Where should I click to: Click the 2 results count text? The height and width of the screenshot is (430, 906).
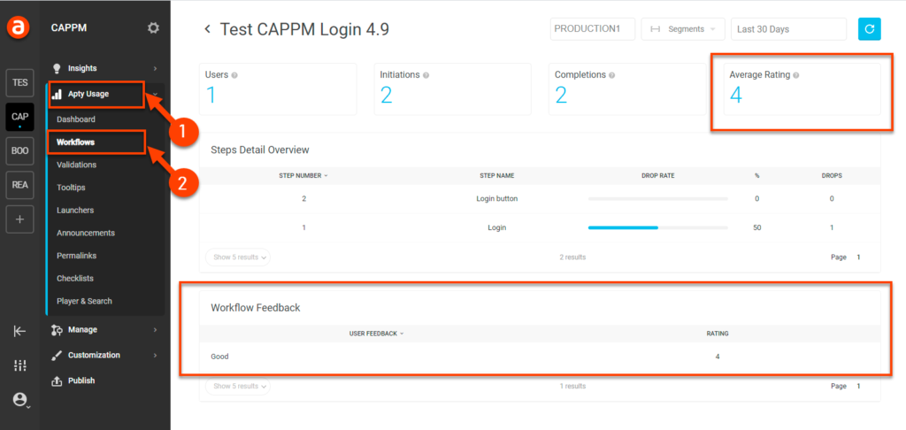click(572, 257)
